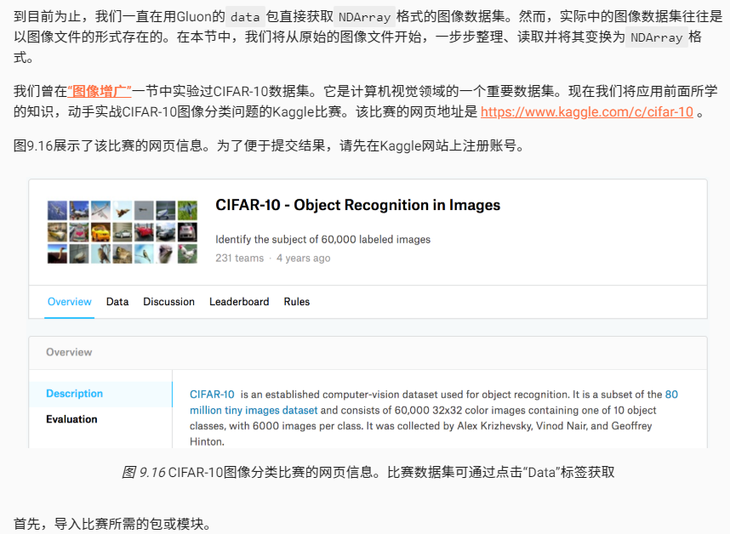The height and width of the screenshot is (534, 730).
Task: Click the paragraph beginning "图9.16展示了该比赛"
Action: (x=269, y=145)
